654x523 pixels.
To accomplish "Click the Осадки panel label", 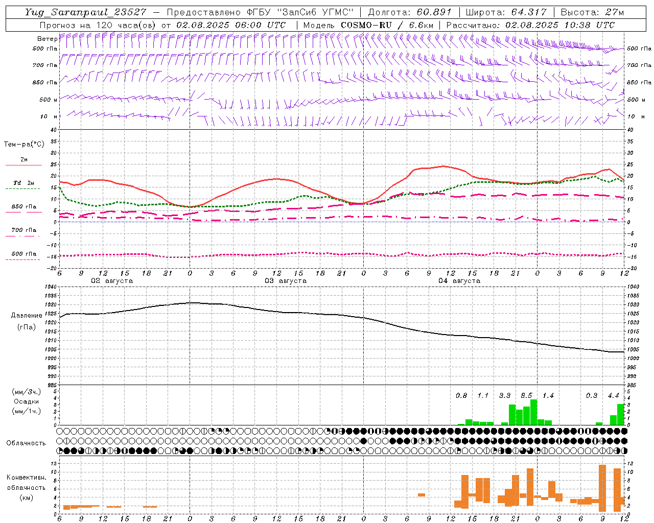I will pos(26,401).
